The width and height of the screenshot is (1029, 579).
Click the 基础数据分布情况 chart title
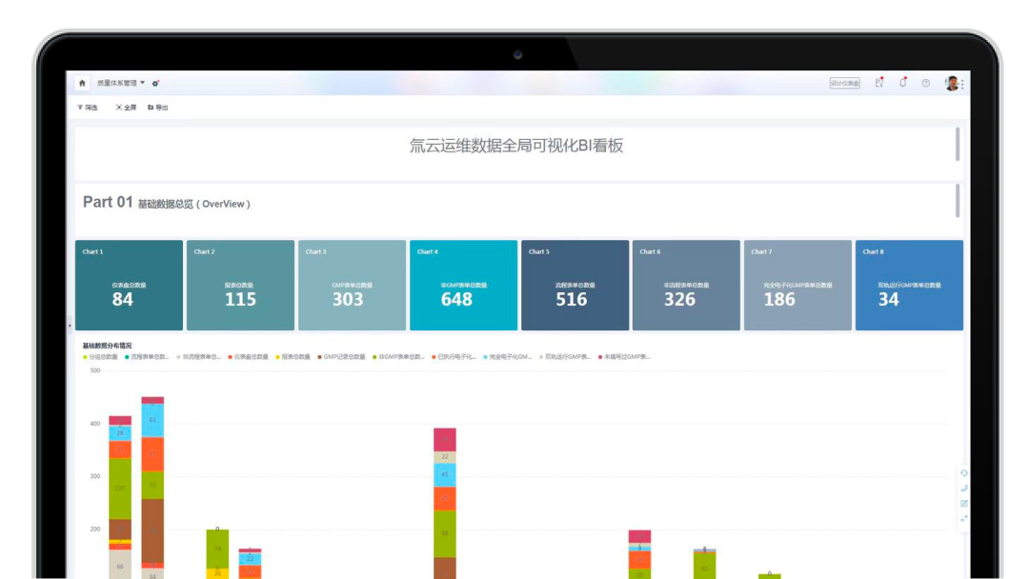pyautogui.click(x=107, y=346)
